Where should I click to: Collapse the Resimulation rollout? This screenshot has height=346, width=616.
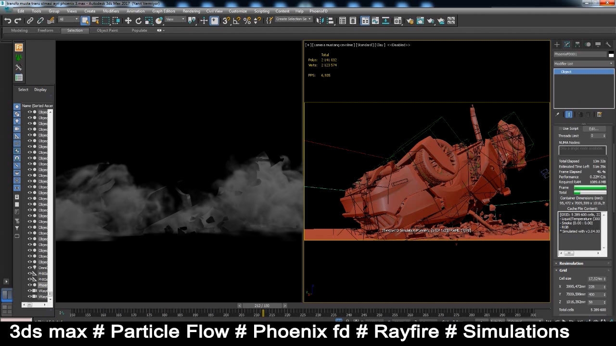click(584, 263)
